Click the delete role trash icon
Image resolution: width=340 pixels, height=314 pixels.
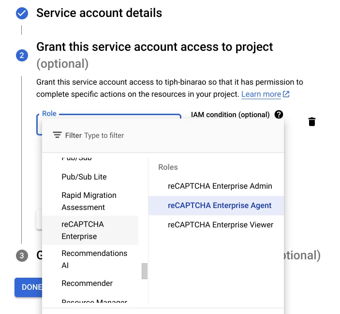tap(312, 121)
